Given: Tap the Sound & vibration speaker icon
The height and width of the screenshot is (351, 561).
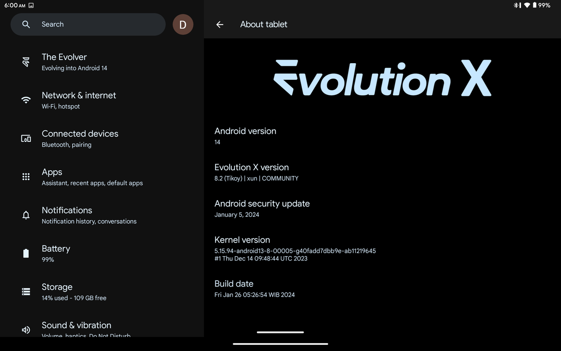Looking at the screenshot, I should click(x=26, y=330).
